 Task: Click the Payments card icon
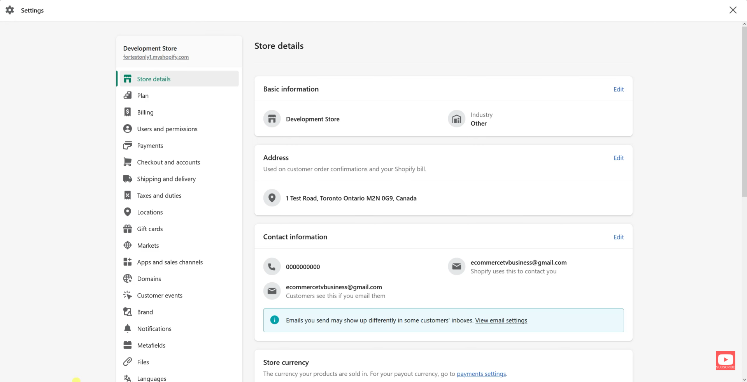[x=128, y=145]
